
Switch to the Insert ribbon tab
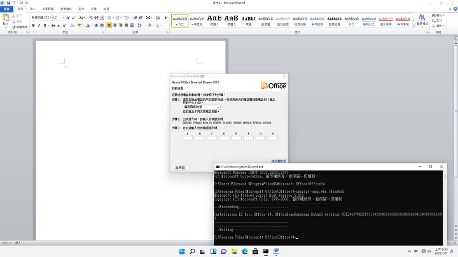point(32,9)
